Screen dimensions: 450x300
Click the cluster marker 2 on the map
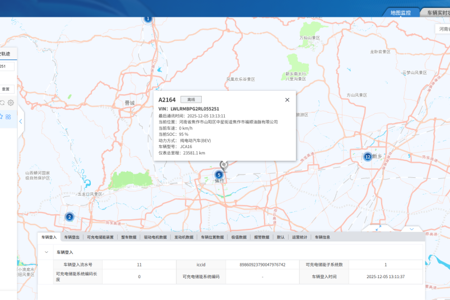69,217
